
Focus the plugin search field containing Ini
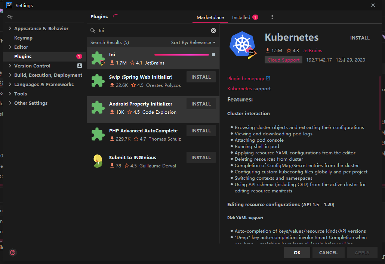click(152, 30)
